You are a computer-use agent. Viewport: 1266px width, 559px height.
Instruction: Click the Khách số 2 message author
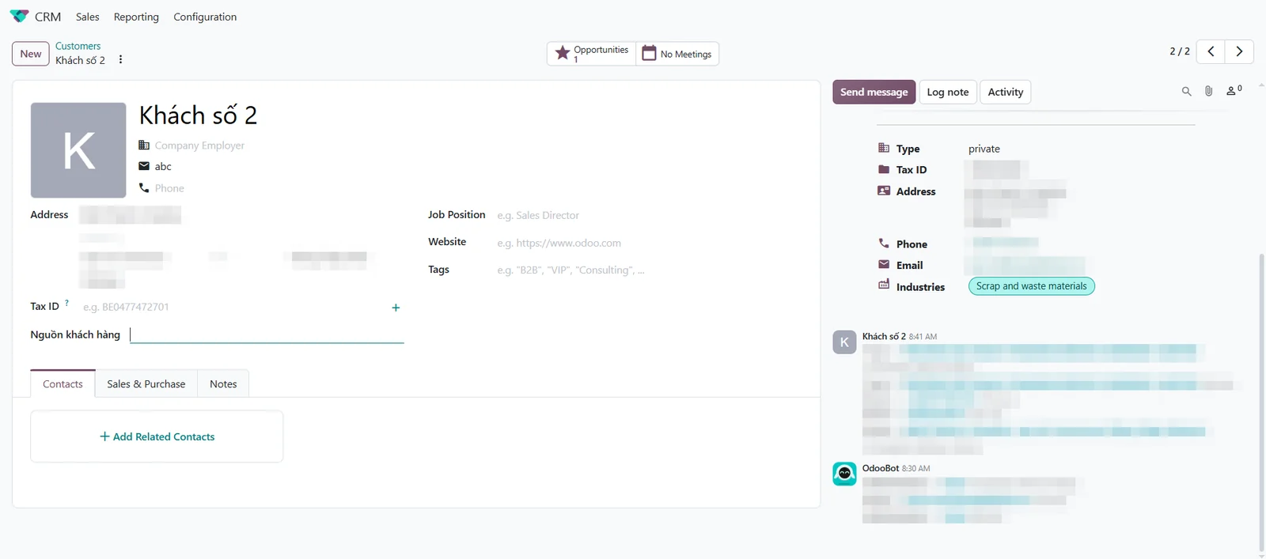(884, 336)
